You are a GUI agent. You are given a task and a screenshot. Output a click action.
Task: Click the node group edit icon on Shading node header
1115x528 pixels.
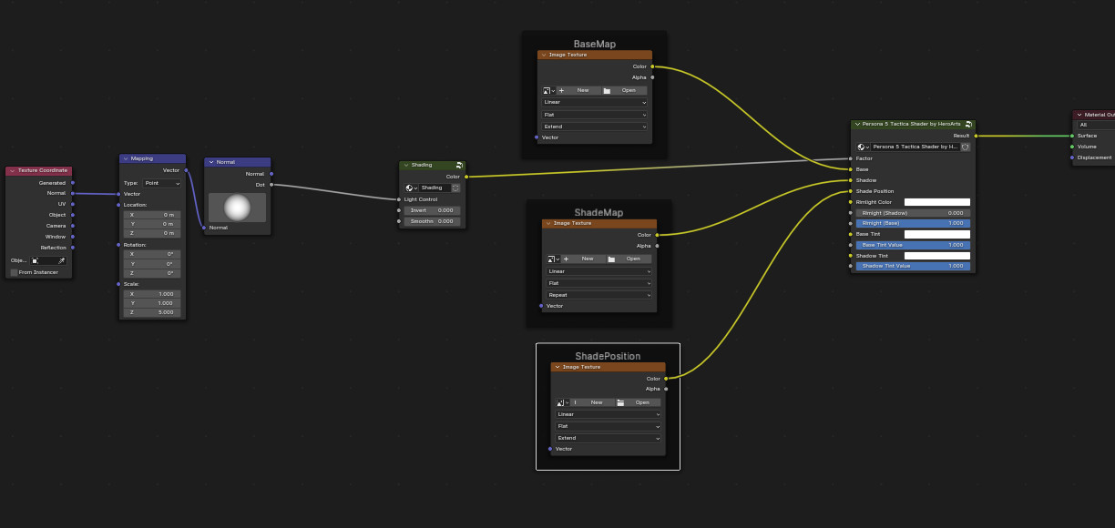click(x=459, y=166)
